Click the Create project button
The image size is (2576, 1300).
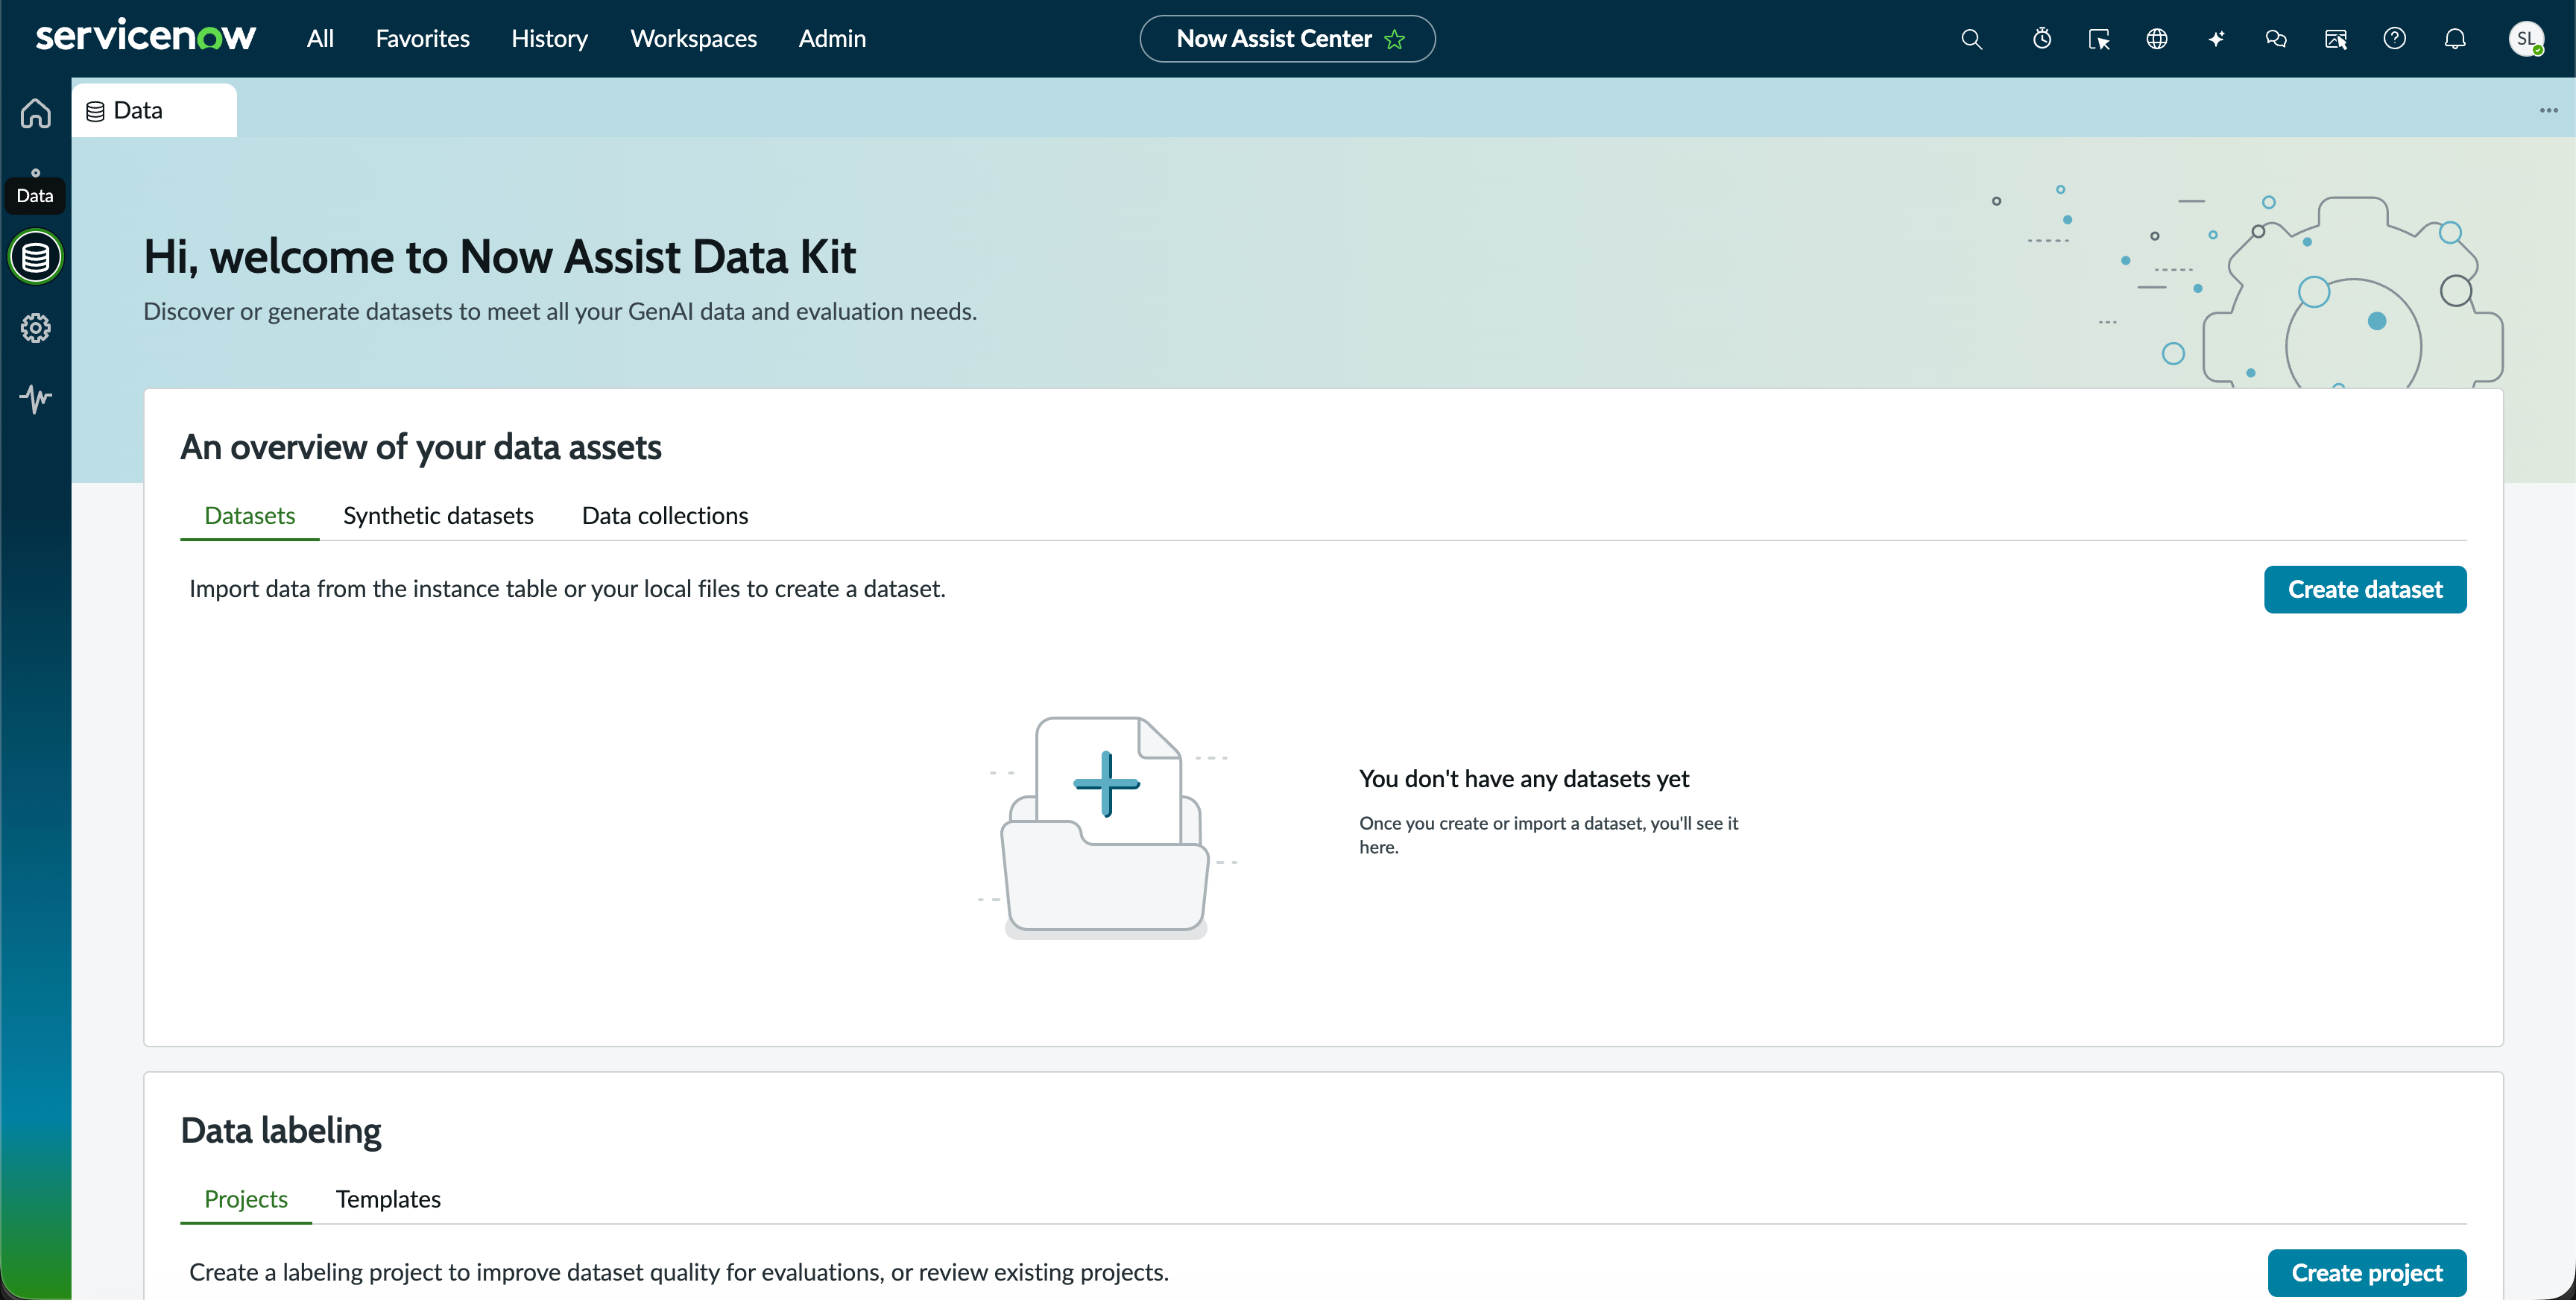(2367, 1273)
